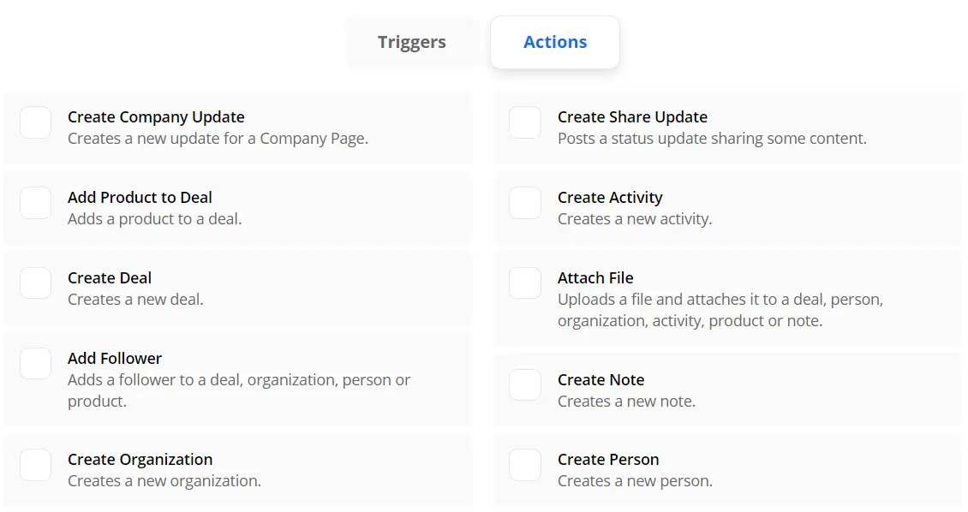The width and height of the screenshot is (968, 512).
Task: Click the Create Note title
Action: (x=601, y=380)
